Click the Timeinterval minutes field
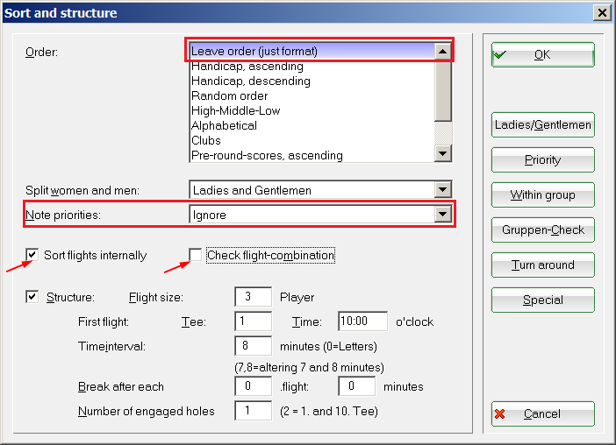 pos(253,345)
